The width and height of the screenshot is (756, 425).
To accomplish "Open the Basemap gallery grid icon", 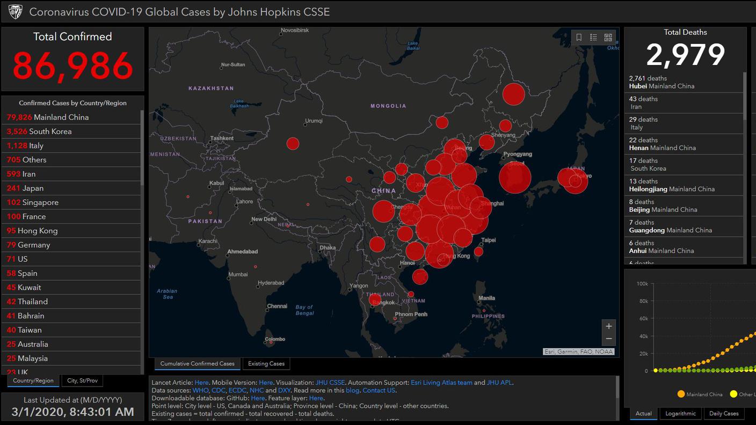I will (x=608, y=38).
